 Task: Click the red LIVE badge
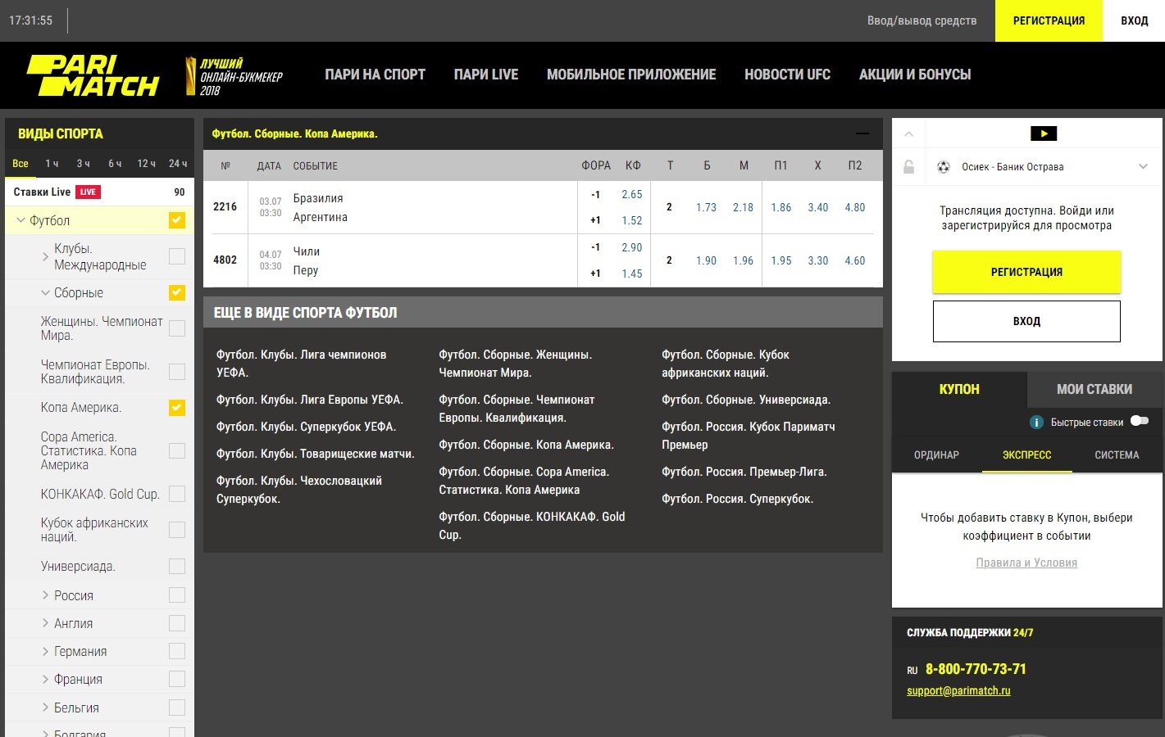(x=88, y=192)
